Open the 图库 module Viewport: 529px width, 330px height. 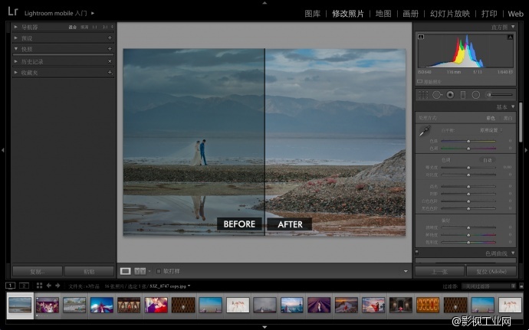(x=312, y=13)
